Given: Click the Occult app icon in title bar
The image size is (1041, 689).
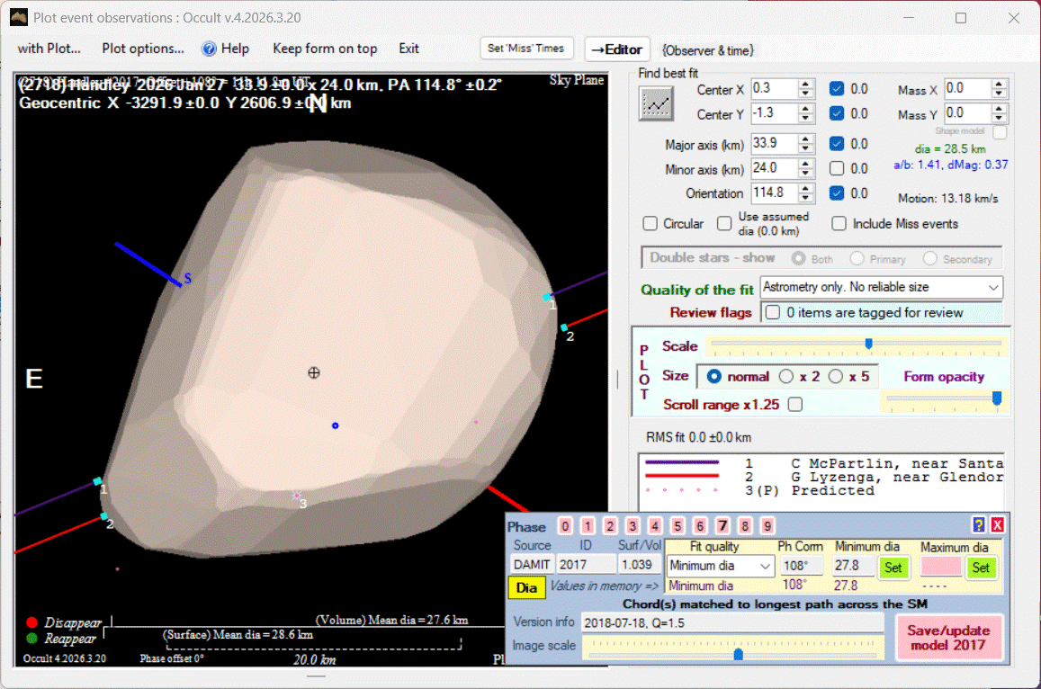Looking at the screenshot, I should click(18, 17).
